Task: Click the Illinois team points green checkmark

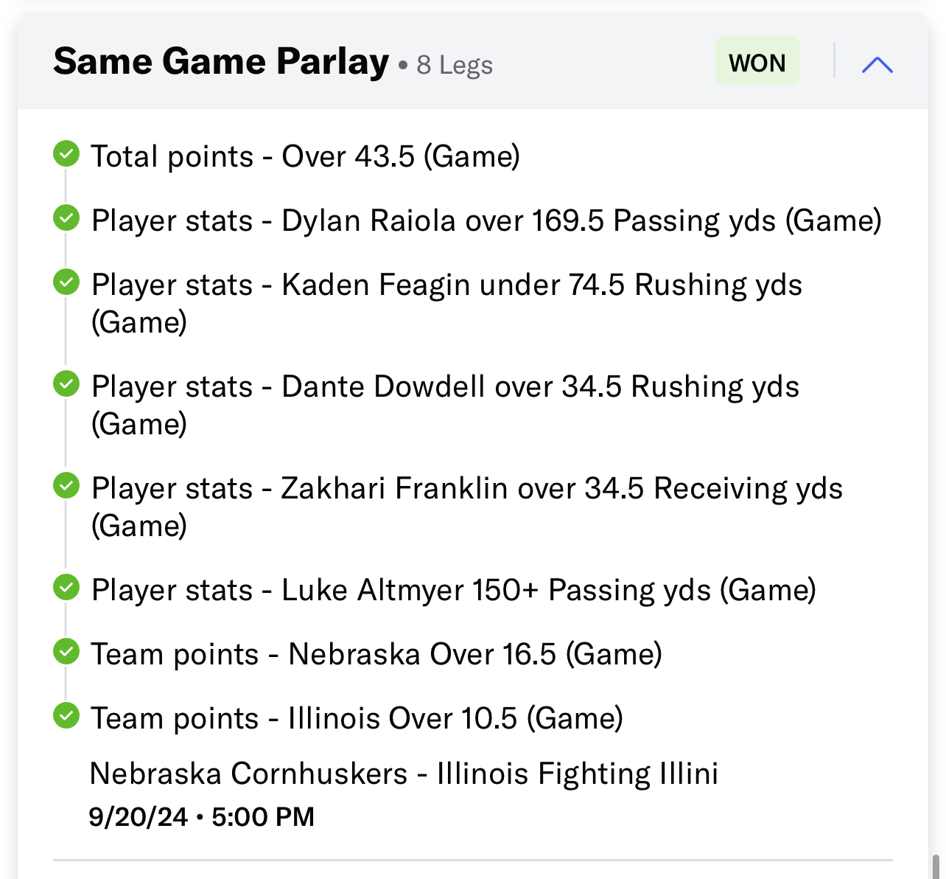Action: pyautogui.click(x=66, y=716)
